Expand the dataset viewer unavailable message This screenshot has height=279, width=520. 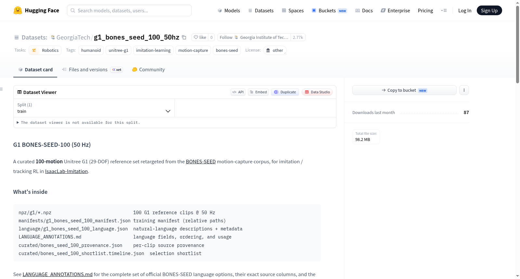[78, 122]
